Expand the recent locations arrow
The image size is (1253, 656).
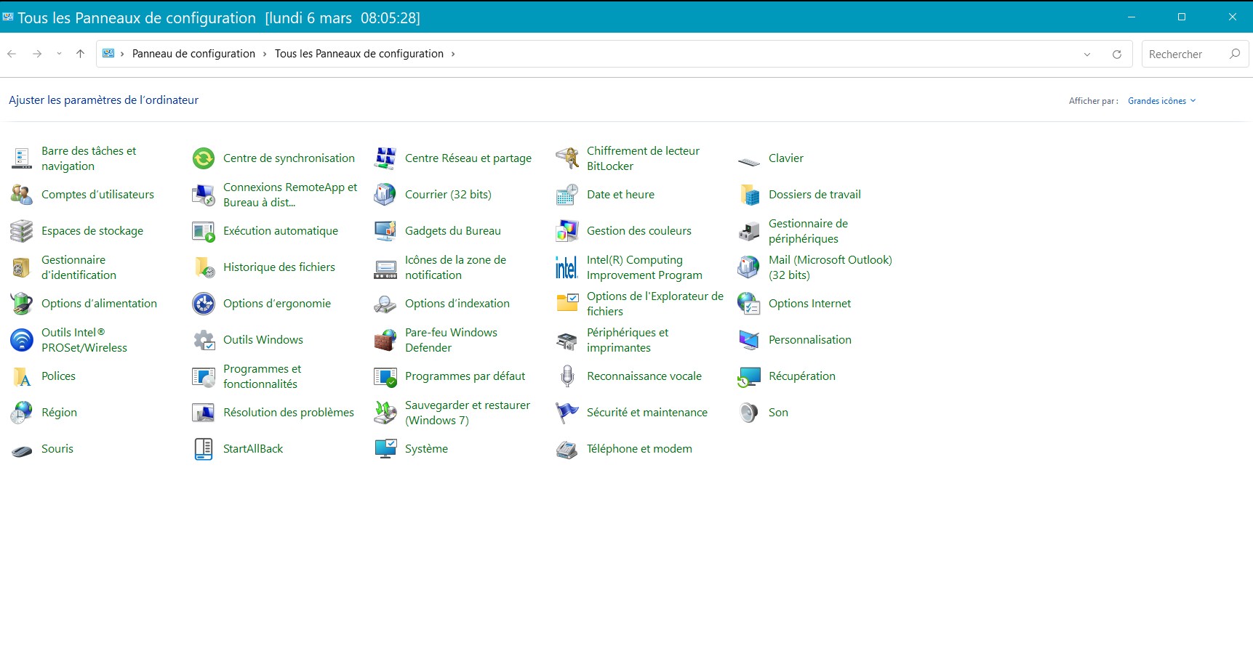(59, 54)
